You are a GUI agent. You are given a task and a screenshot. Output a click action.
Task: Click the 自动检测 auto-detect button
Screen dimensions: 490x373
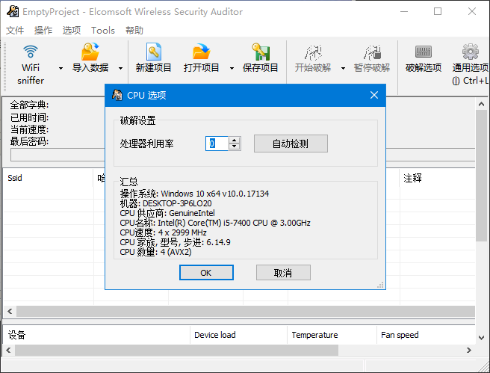point(291,144)
